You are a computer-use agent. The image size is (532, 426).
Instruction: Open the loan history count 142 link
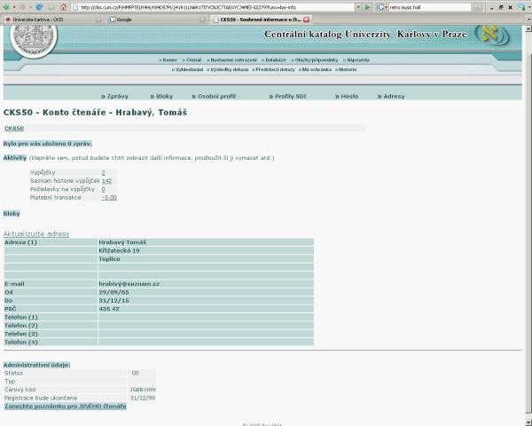107,181
